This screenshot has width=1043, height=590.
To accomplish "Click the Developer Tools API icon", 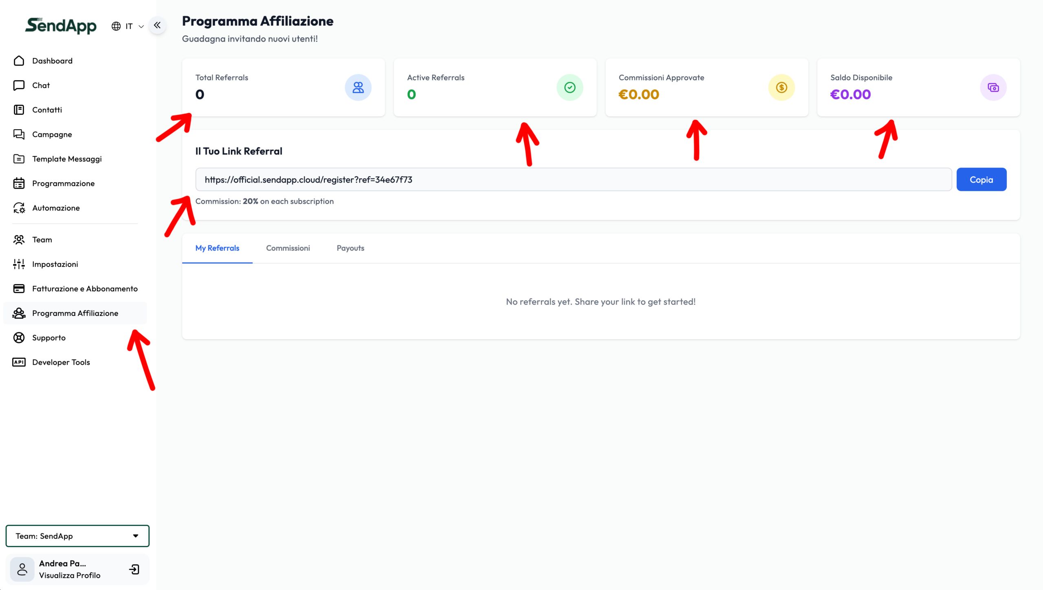I will coord(19,362).
